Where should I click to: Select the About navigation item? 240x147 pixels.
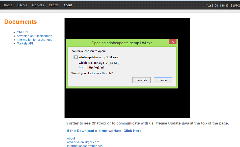click(68, 5)
